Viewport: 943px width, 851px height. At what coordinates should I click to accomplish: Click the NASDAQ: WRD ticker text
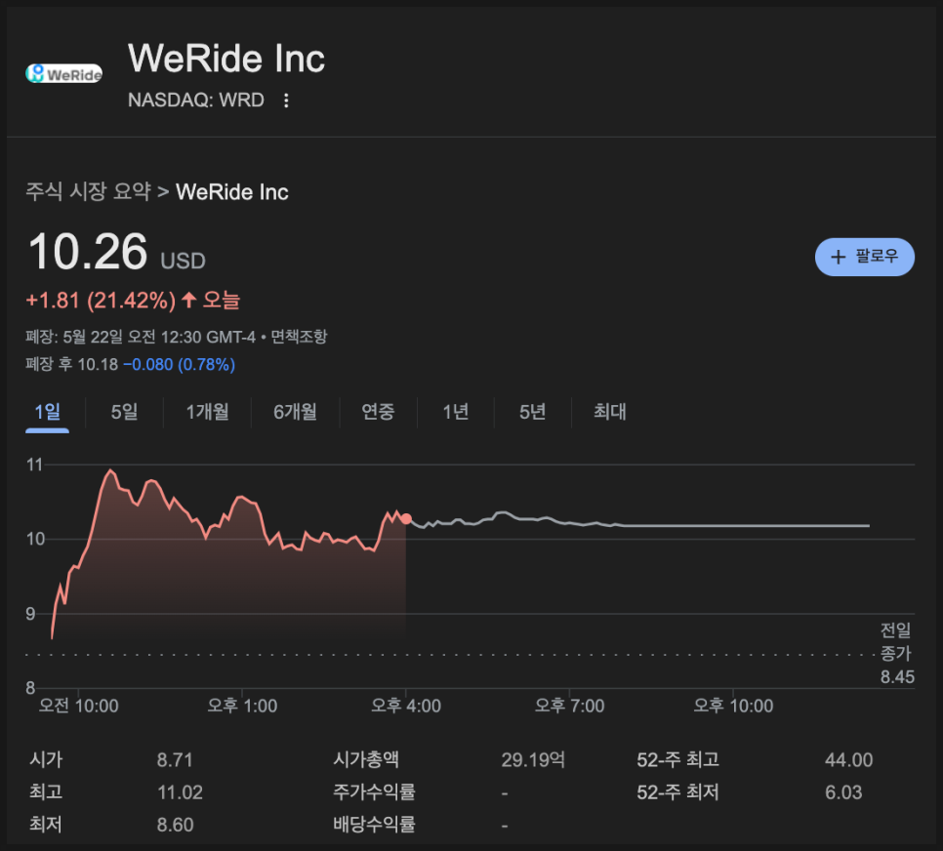[196, 100]
